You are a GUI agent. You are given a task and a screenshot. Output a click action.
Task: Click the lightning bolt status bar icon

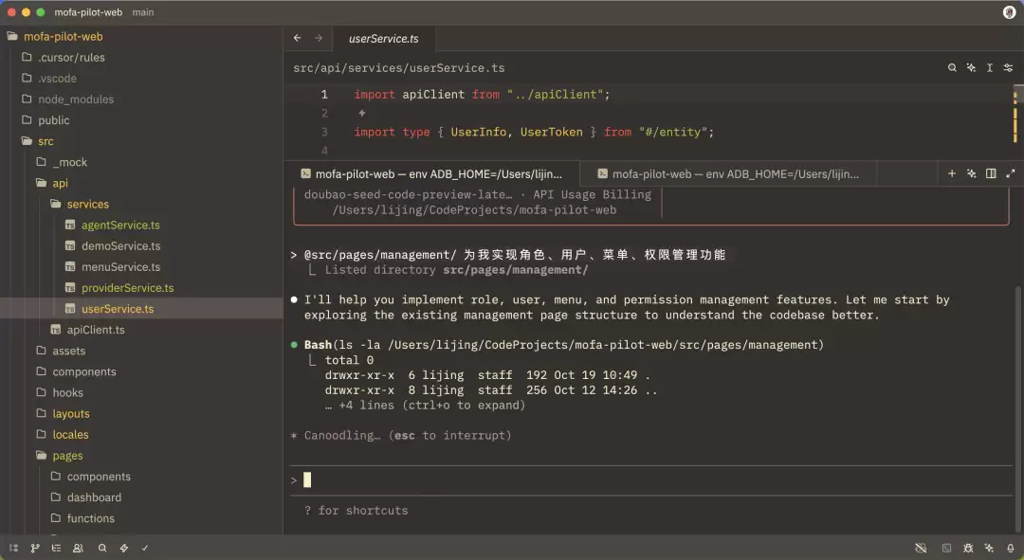pos(123,549)
